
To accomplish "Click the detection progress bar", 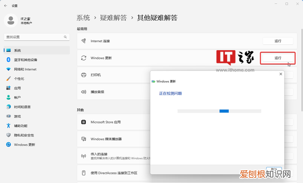I will click(219, 111).
